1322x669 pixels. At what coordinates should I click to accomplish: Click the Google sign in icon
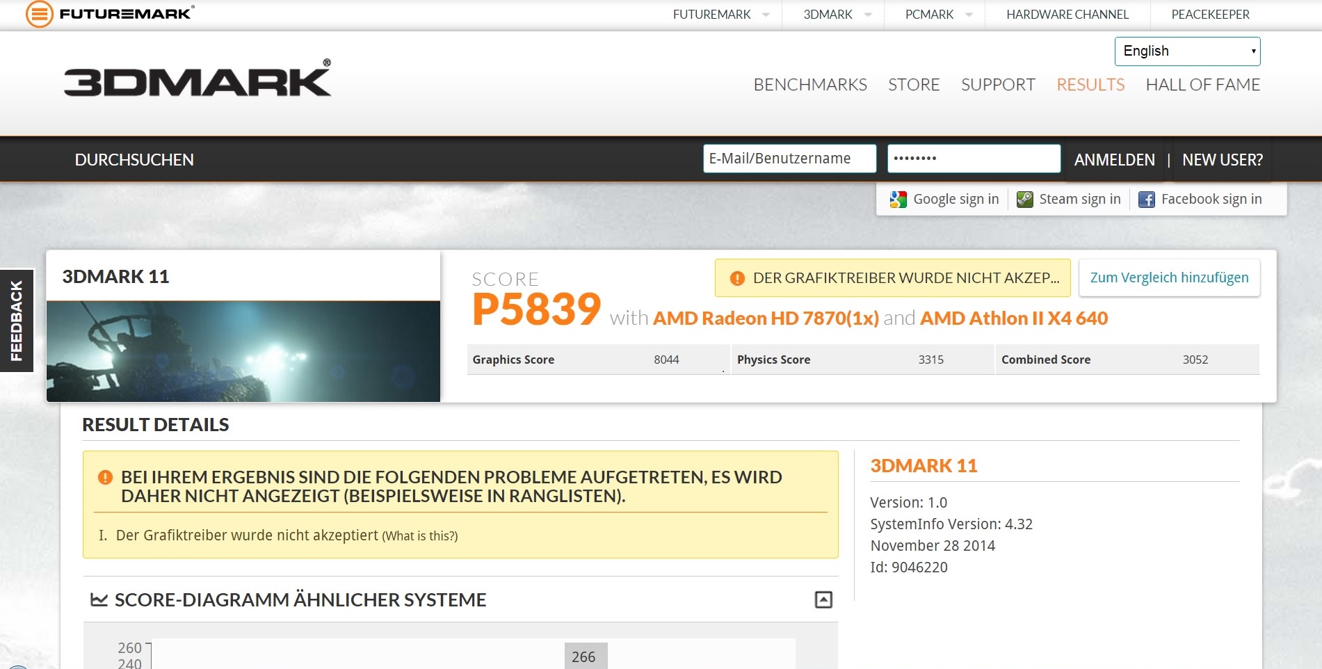(898, 200)
